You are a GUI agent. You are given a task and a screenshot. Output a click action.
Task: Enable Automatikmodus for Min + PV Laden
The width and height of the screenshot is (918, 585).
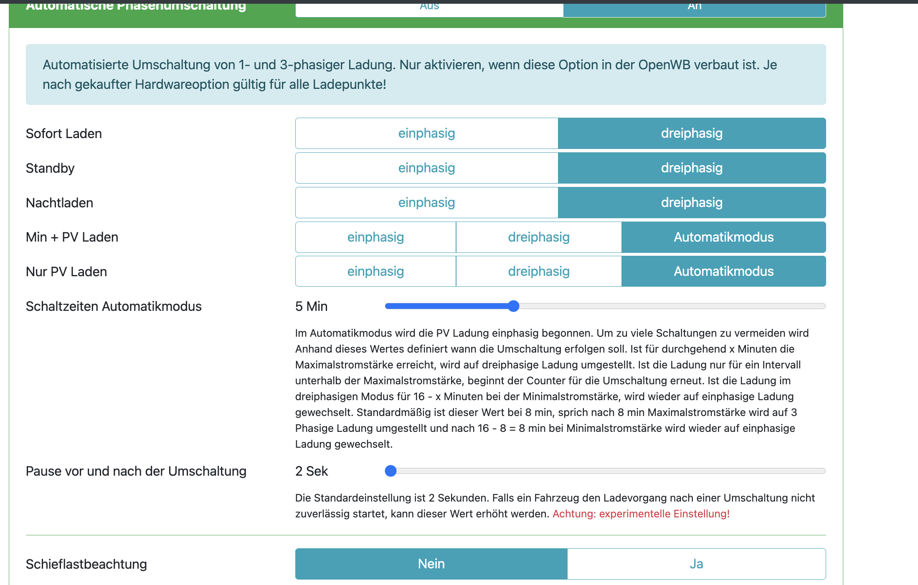tap(723, 237)
